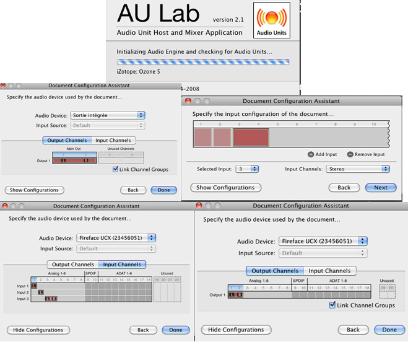Click the Add Input label
This screenshot has height=342, width=408.
tap(326, 154)
